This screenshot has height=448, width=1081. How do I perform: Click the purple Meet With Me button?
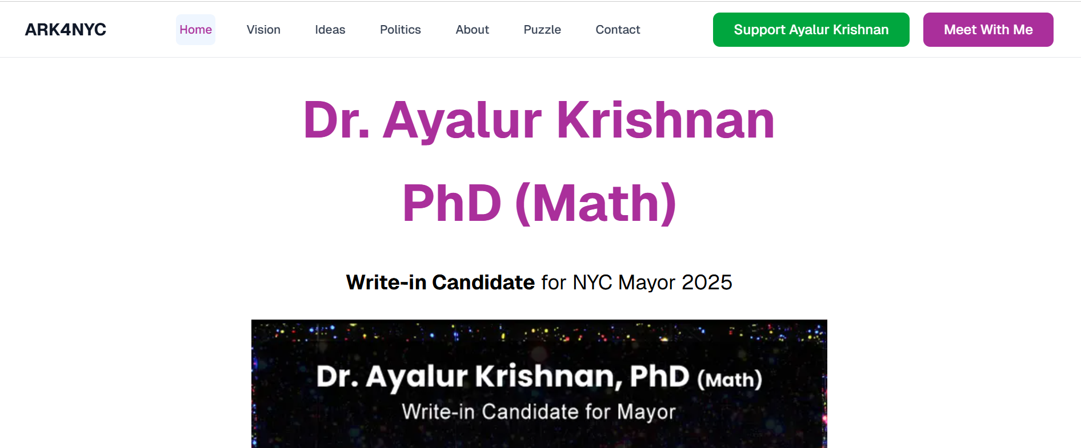coord(988,30)
